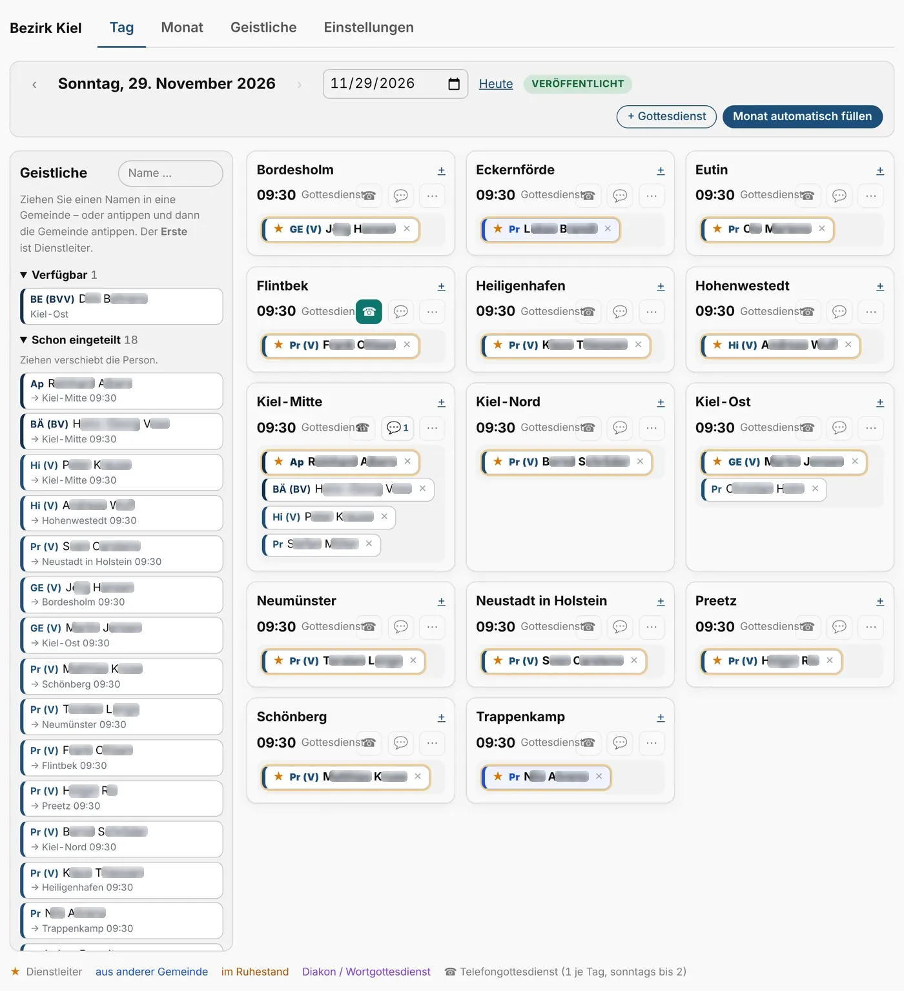Toggle the Flintbek telephone service icon
The height and width of the screenshot is (991, 904).
pos(369,311)
